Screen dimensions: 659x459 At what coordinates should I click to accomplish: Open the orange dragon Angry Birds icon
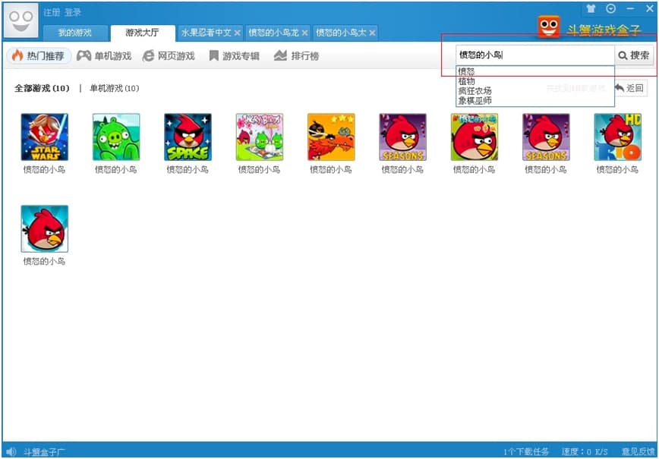331,137
